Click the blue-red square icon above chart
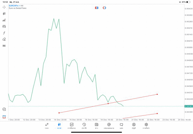The image size is (193, 134). [96, 8]
